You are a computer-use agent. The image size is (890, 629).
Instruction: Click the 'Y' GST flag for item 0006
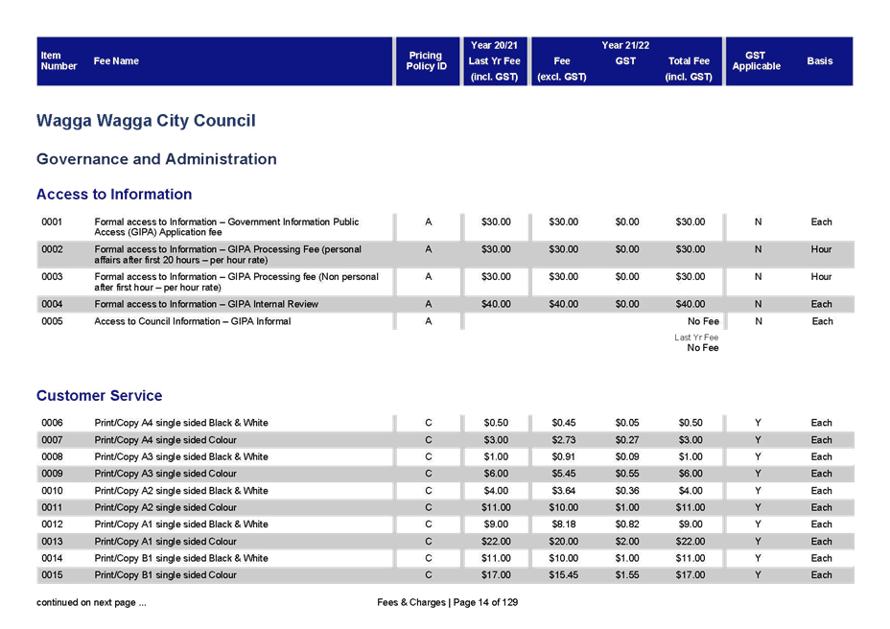point(758,423)
